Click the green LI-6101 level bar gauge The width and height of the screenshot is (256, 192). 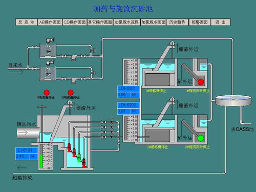[x=41, y=161]
